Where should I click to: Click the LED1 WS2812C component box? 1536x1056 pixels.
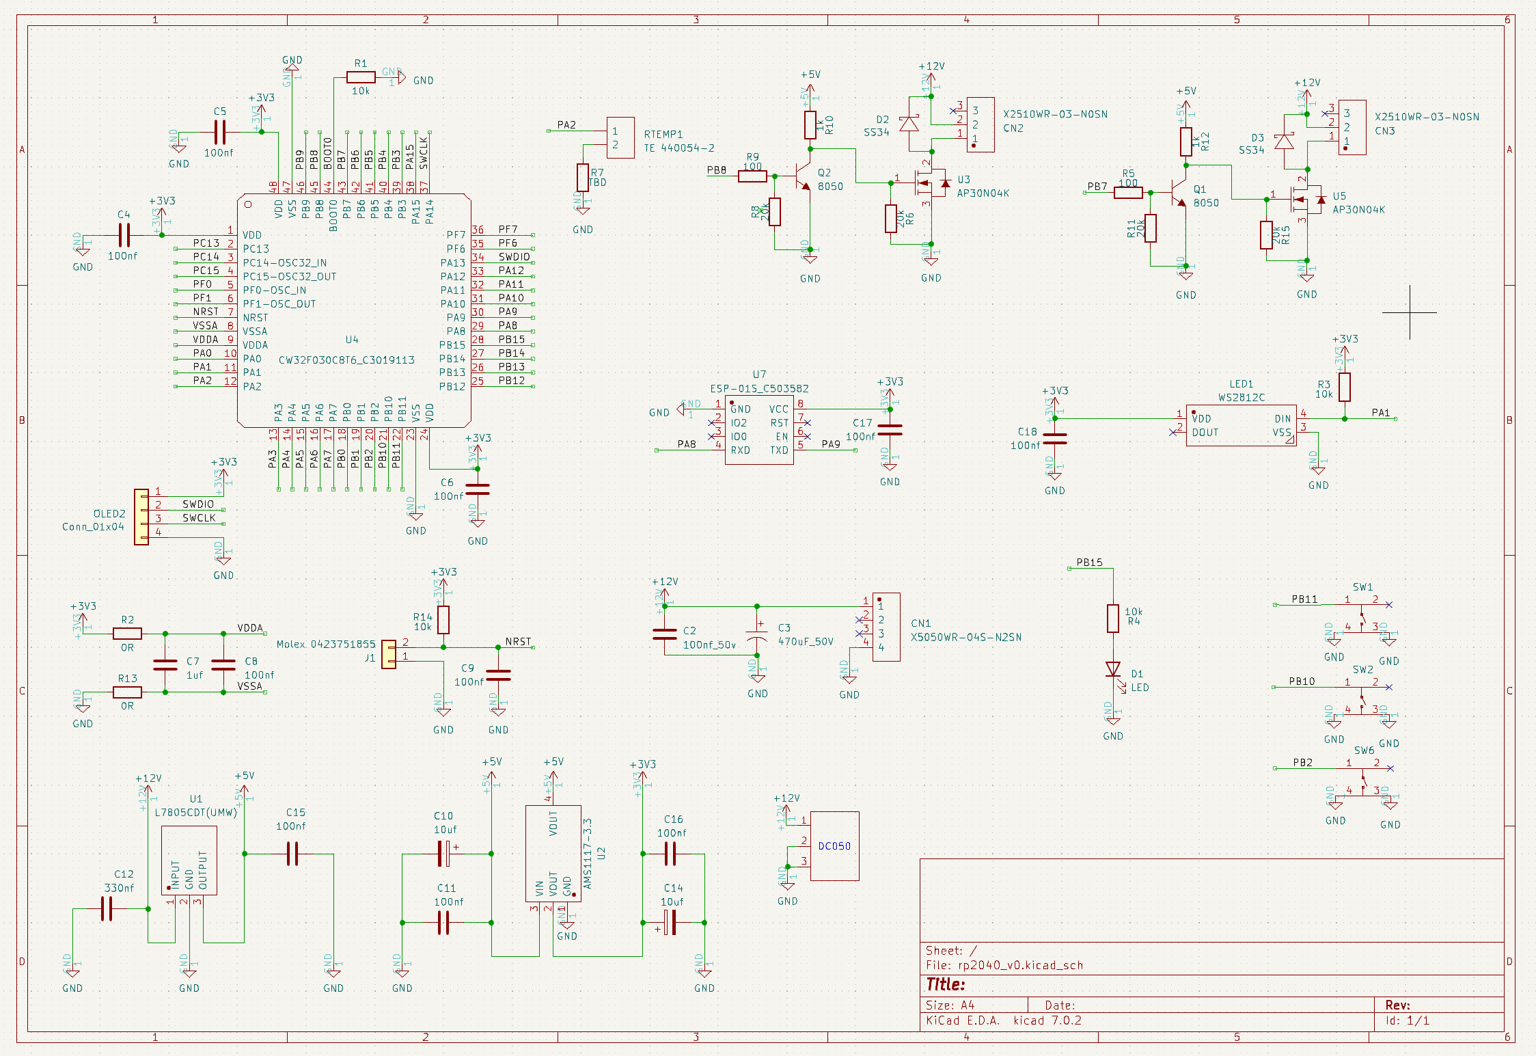(1241, 425)
